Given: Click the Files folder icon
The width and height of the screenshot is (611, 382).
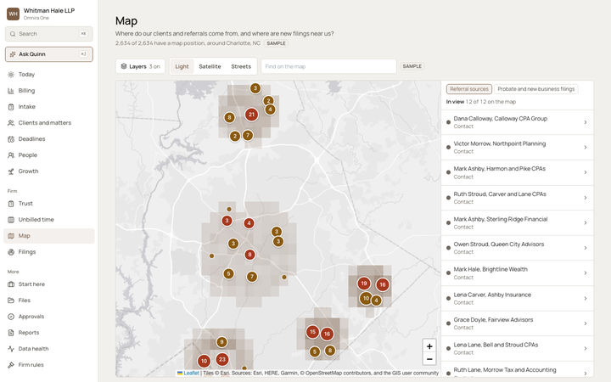Looking at the screenshot, I should pyautogui.click(x=11, y=301).
